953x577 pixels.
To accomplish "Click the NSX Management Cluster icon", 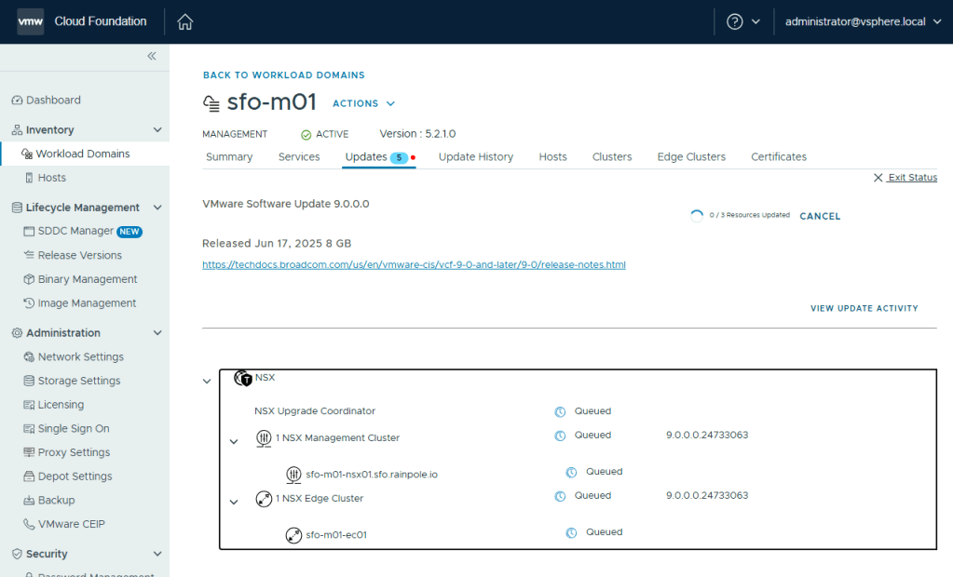I will [x=264, y=438].
